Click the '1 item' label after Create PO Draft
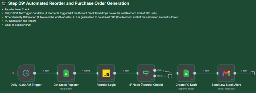This screenshot has width=256, height=93. [x=206, y=71]
